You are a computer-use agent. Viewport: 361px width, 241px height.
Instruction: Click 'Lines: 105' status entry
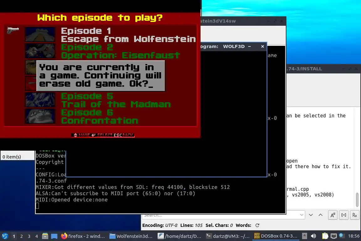click(191, 225)
